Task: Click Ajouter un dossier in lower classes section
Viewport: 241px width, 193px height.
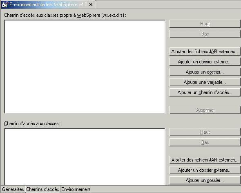Action: coord(205,180)
